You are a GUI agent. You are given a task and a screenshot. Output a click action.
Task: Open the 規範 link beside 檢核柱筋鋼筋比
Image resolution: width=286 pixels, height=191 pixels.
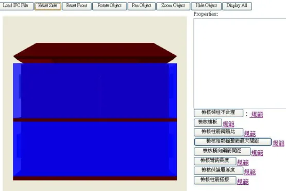tap(250, 134)
